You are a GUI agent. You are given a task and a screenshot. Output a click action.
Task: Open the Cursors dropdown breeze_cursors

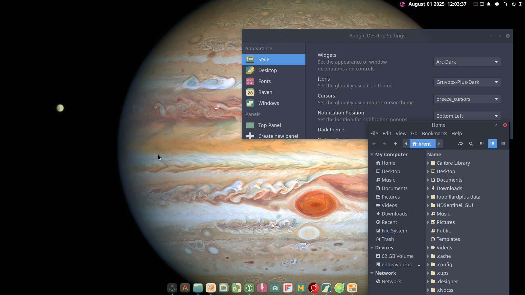[x=467, y=99]
